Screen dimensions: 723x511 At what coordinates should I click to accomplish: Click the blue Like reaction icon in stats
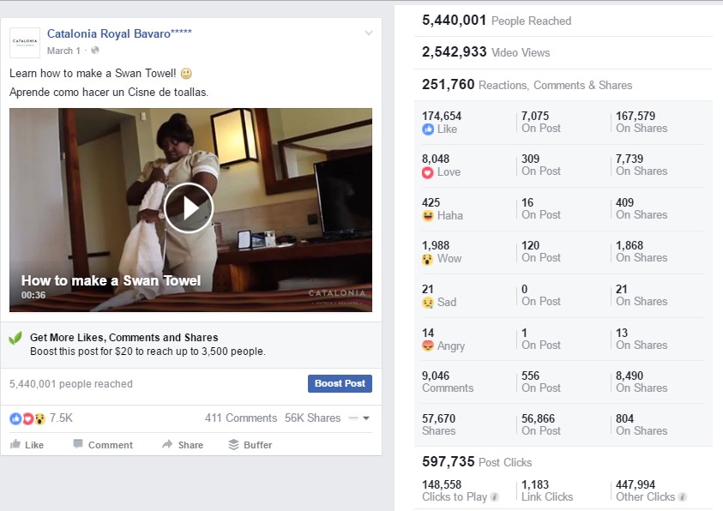pyautogui.click(x=428, y=129)
